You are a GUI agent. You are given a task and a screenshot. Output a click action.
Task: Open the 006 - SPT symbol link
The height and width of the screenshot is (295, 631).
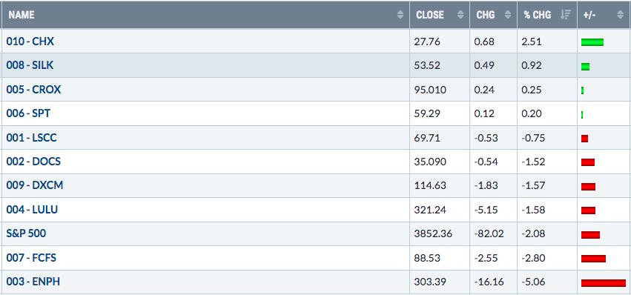pos(28,113)
